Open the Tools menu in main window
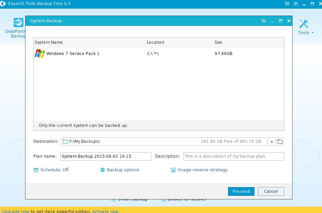The width and height of the screenshot is (322, 213). pyautogui.click(x=305, y=27)
